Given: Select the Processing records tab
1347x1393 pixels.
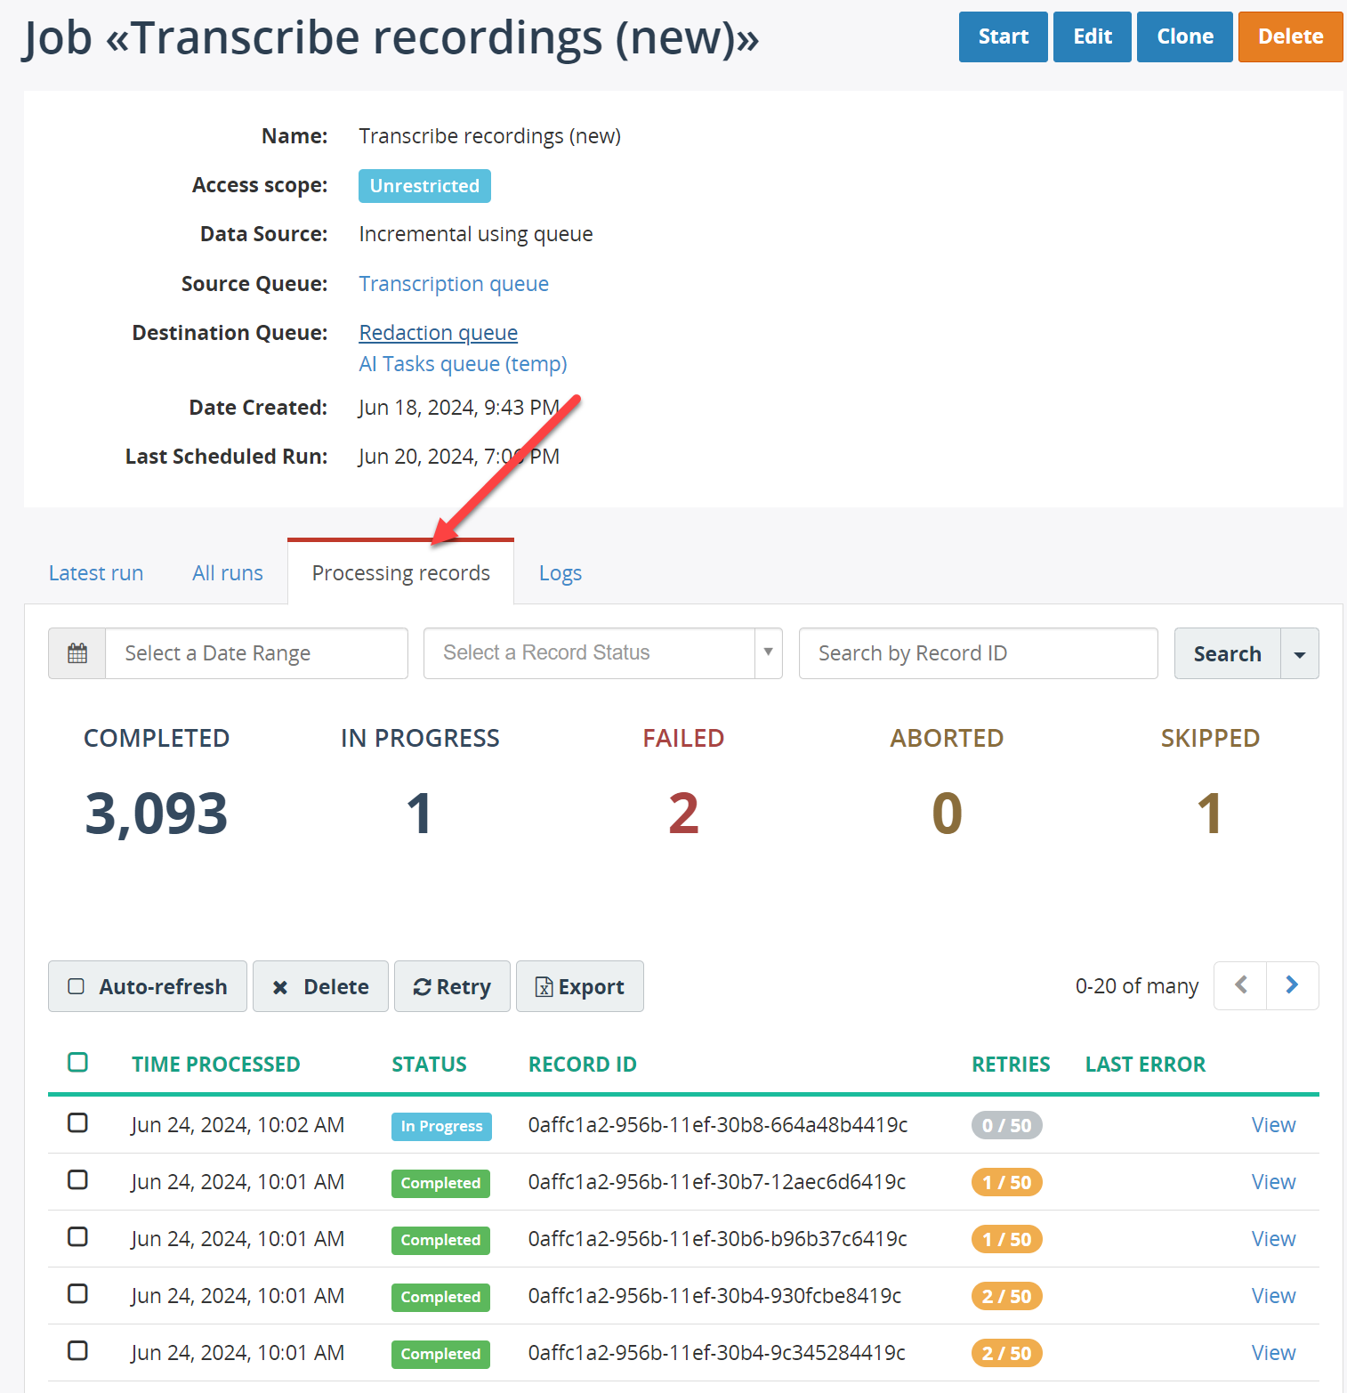Looking at the screenshot, I should 401,573.
